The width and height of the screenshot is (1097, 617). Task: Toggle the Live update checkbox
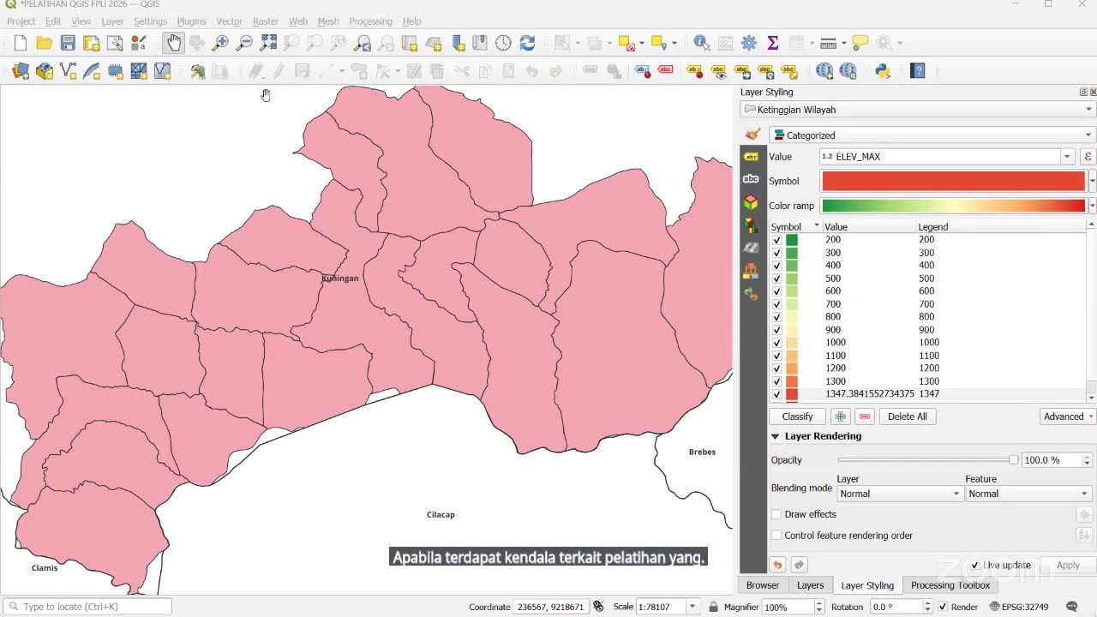click(974, 566)
